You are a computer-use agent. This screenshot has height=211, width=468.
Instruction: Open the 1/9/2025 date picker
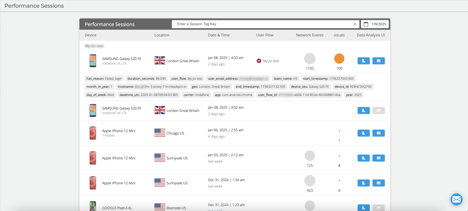click(375, 24)
